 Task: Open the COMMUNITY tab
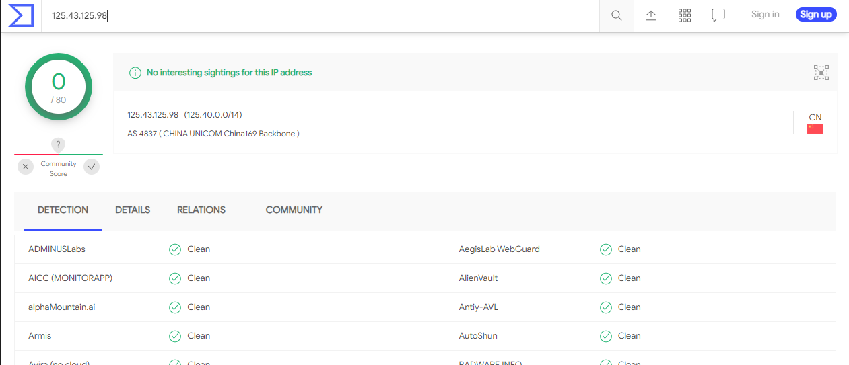(294, 210)
